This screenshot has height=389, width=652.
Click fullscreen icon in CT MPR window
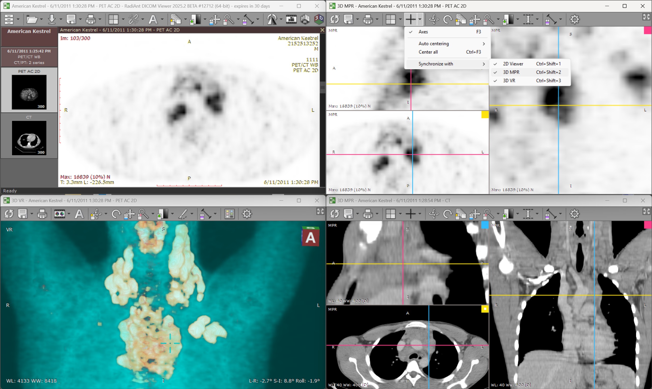click(x=646, y=211)
